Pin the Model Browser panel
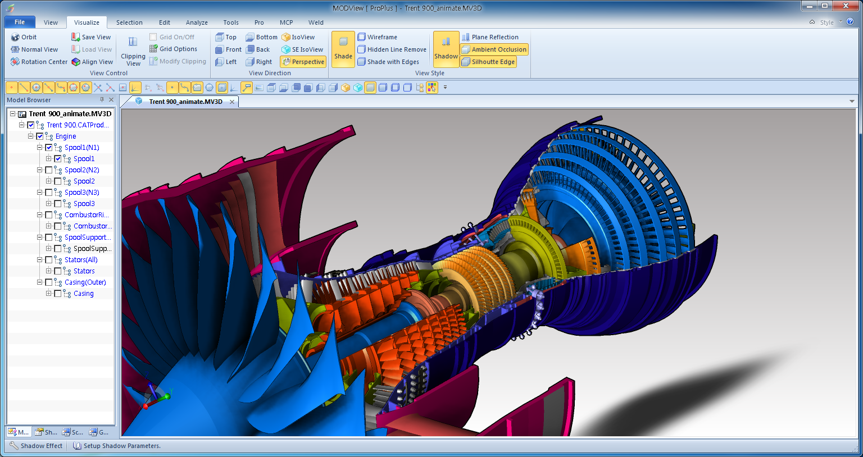863x457 pixels. (x=102, y=99)
